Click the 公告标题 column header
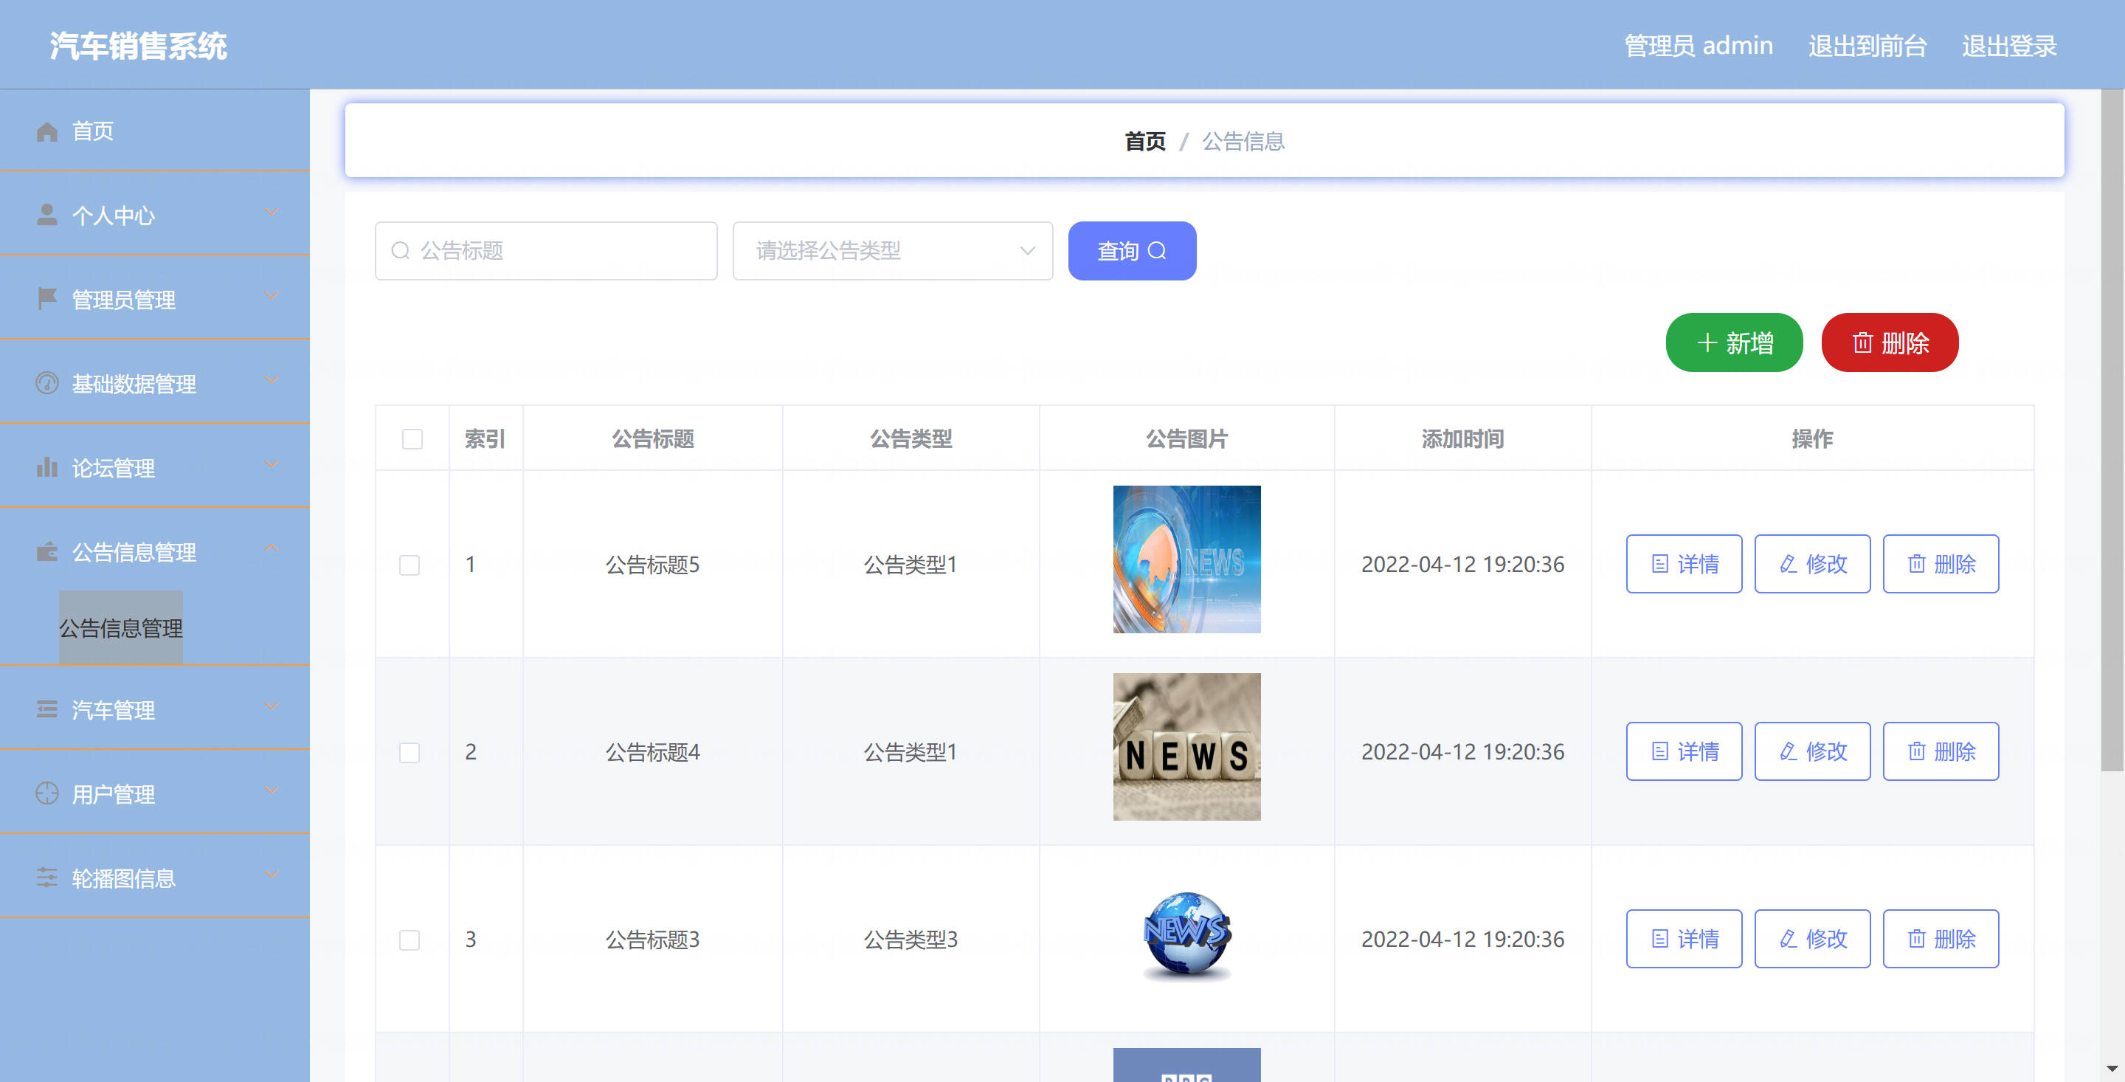Screen dimensions: 2125x1082 652,439
